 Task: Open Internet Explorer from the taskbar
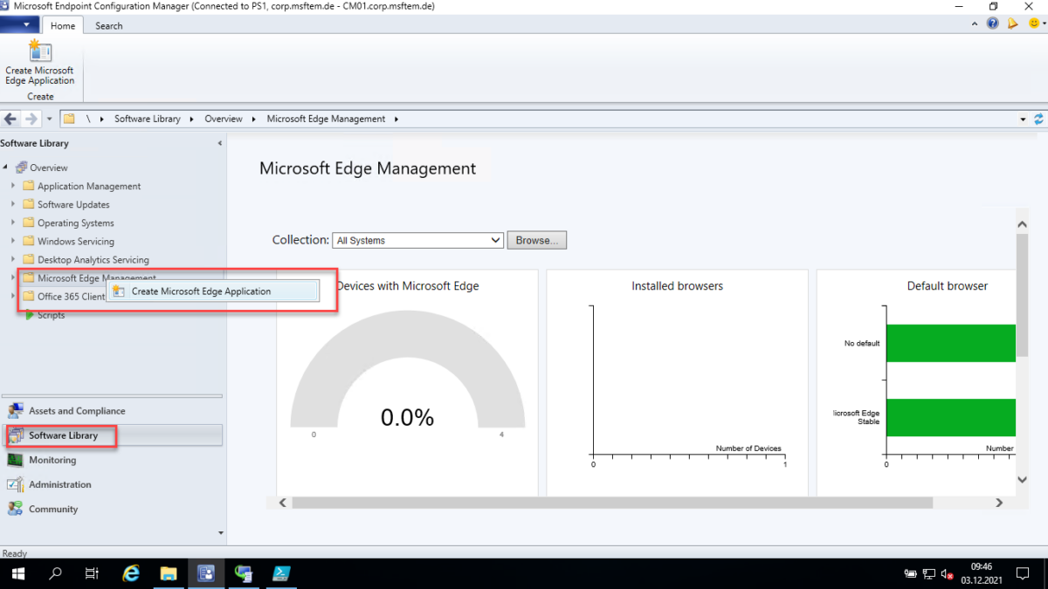pos(131,573)
